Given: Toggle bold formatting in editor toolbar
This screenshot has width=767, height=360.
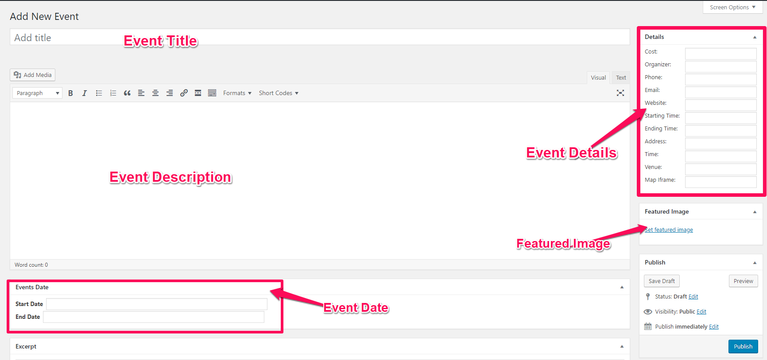Looking at the screenshot, I should [70, 93].
